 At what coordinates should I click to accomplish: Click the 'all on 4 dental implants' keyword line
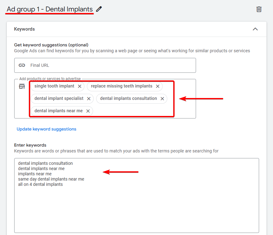pyautogui.click(x=41, y=184)
